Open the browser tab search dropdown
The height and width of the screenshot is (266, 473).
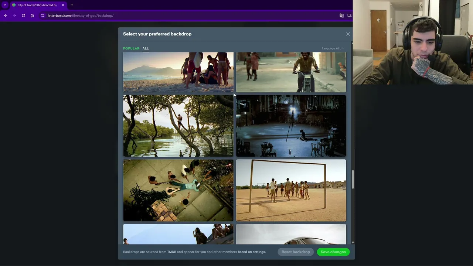(5, 5)
